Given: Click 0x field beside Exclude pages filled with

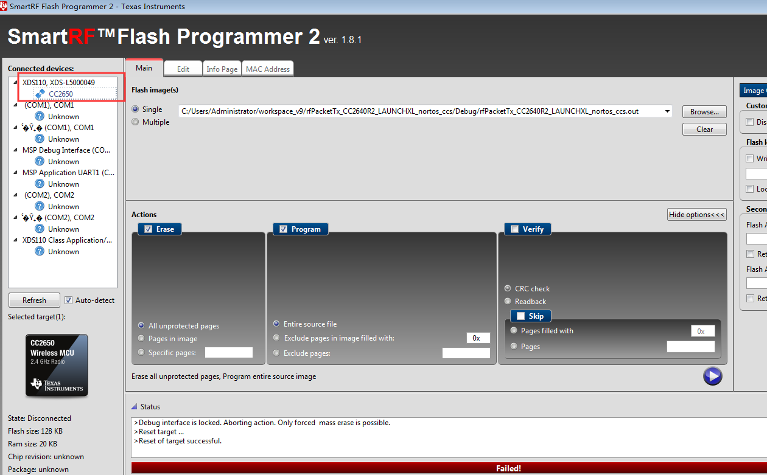Looking at the screenshot, I should click(478, 338).
